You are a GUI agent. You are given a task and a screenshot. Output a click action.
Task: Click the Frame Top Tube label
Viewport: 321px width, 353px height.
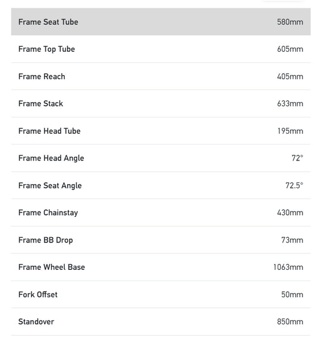(46, 49)
